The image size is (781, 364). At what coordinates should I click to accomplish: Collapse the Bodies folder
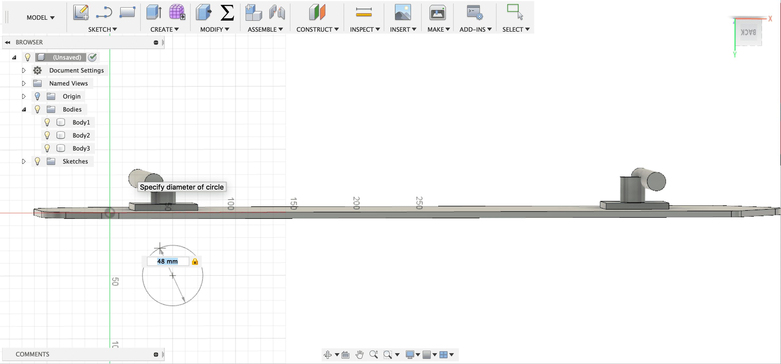pos(24,110)
